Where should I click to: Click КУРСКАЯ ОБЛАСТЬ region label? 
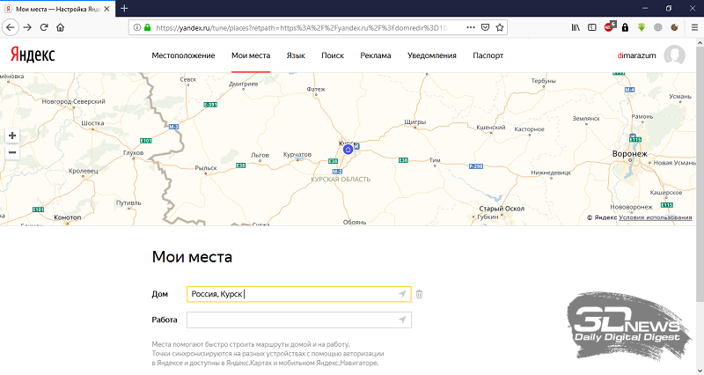pyautogui.click(x=341, y=180)
